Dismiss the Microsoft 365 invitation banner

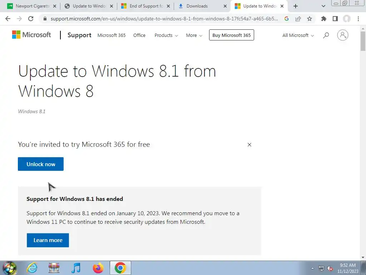(x=249, y=145)
